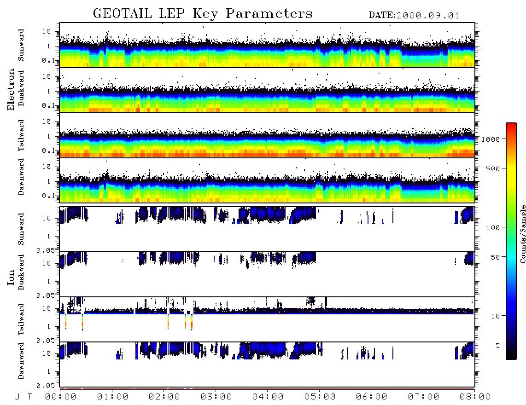Click the 08:00 time tick label
Screen dimensions: 526x405
coord(475,397)
